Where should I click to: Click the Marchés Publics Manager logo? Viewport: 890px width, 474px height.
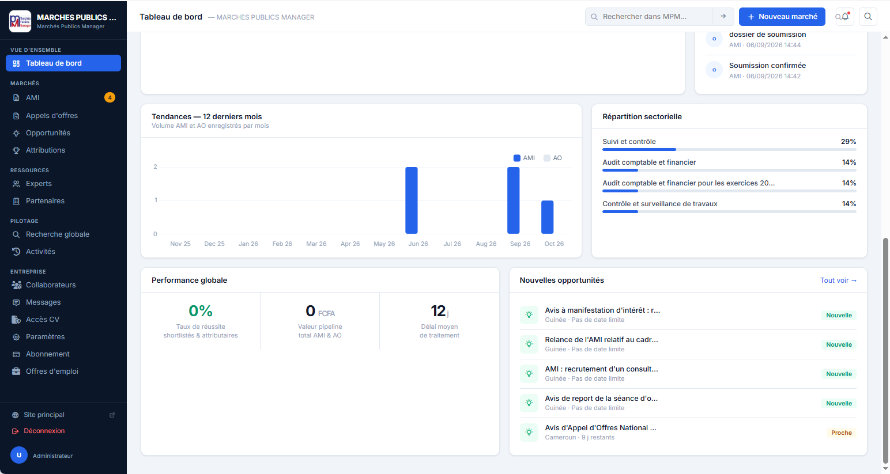(20, 21)
